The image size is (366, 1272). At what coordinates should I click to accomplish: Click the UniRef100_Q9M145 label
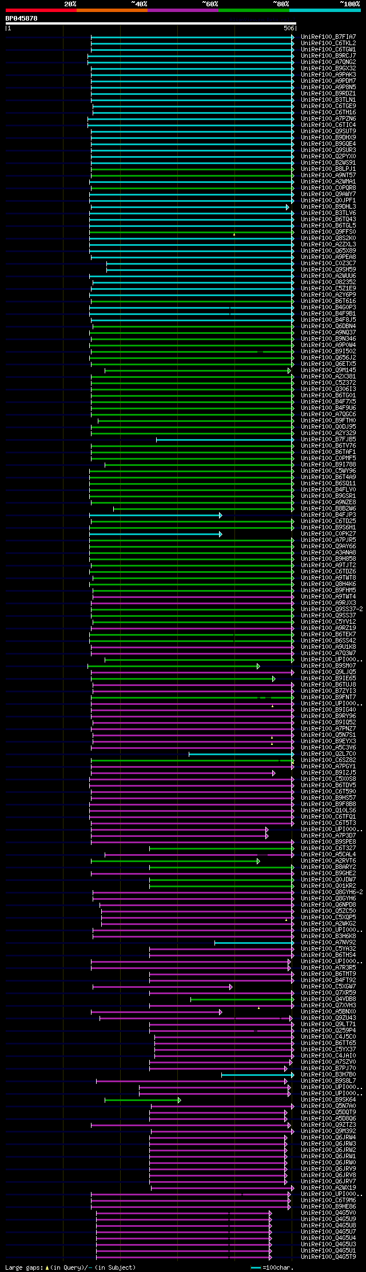click(x=328, y=370)
